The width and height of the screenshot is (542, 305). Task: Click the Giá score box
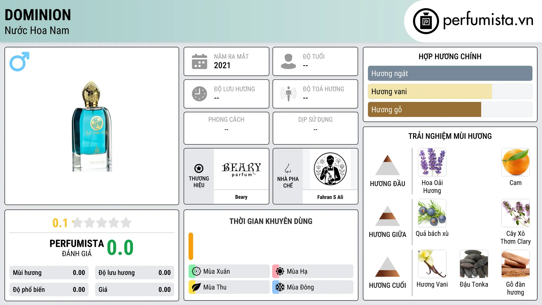(135, 290)
